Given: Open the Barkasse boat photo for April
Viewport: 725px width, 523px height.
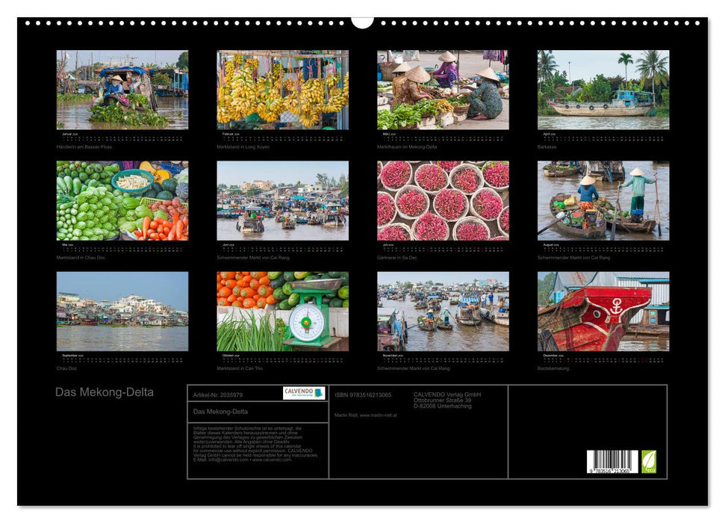Looking at the screenshot, I should [x=603, y=90].
